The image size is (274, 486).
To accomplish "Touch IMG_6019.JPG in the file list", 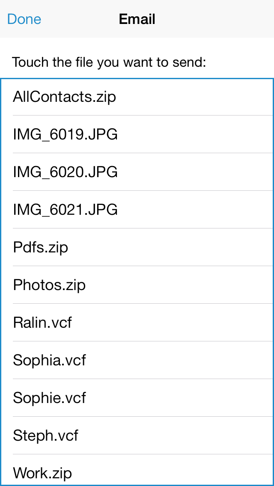I will click(66, 134).
